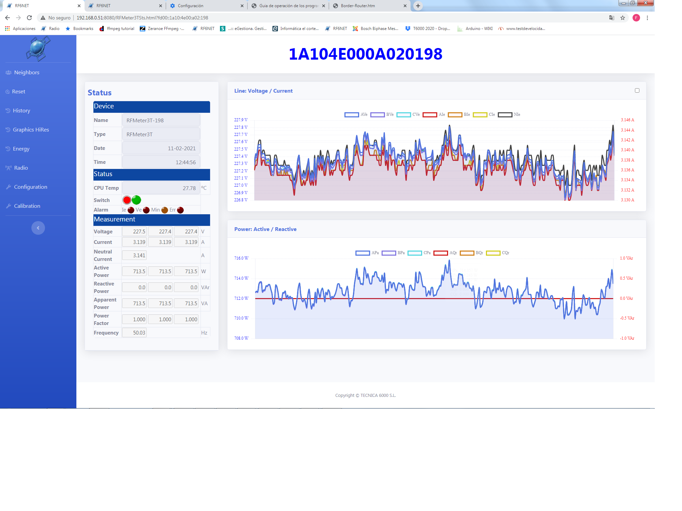The width and height of the screenshot is (682, 511).
Task: Hide the NIe series in the legend
Action: 505,115
